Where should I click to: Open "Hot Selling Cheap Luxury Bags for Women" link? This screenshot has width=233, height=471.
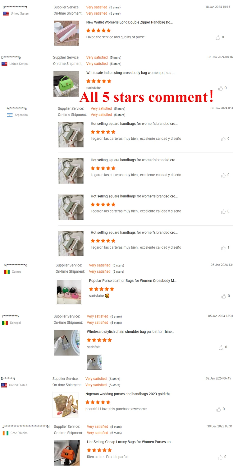130,442
